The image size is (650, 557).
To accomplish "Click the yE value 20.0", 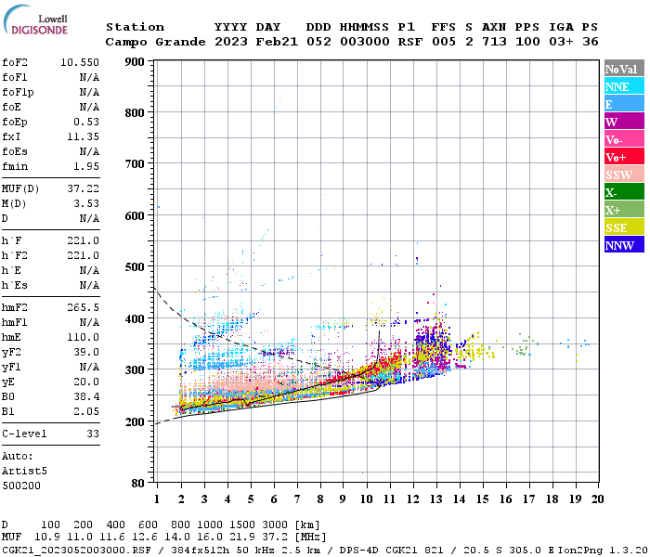I will point(86,382).
